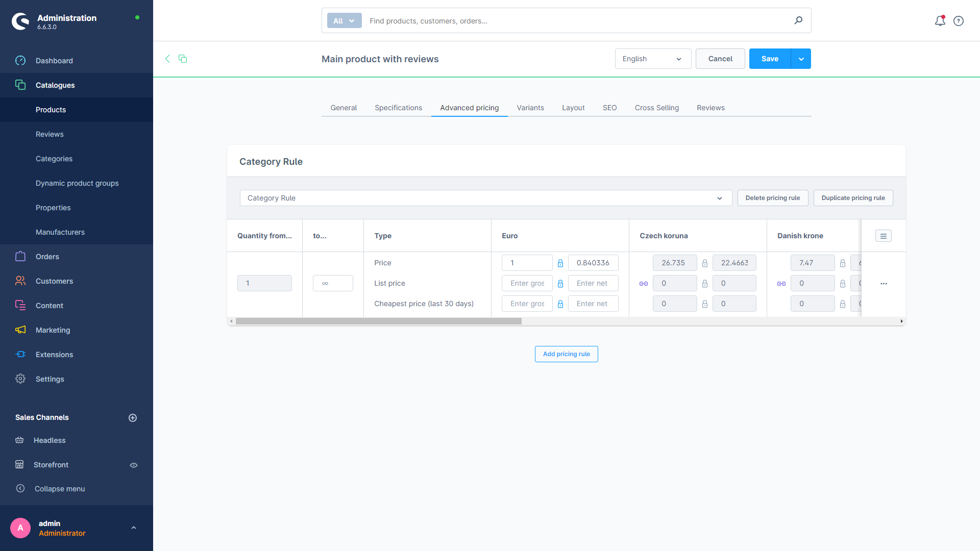This screenshot has height=551, width=980.
Task: Click the Quantity to infinity field
Action: (333, 283)
